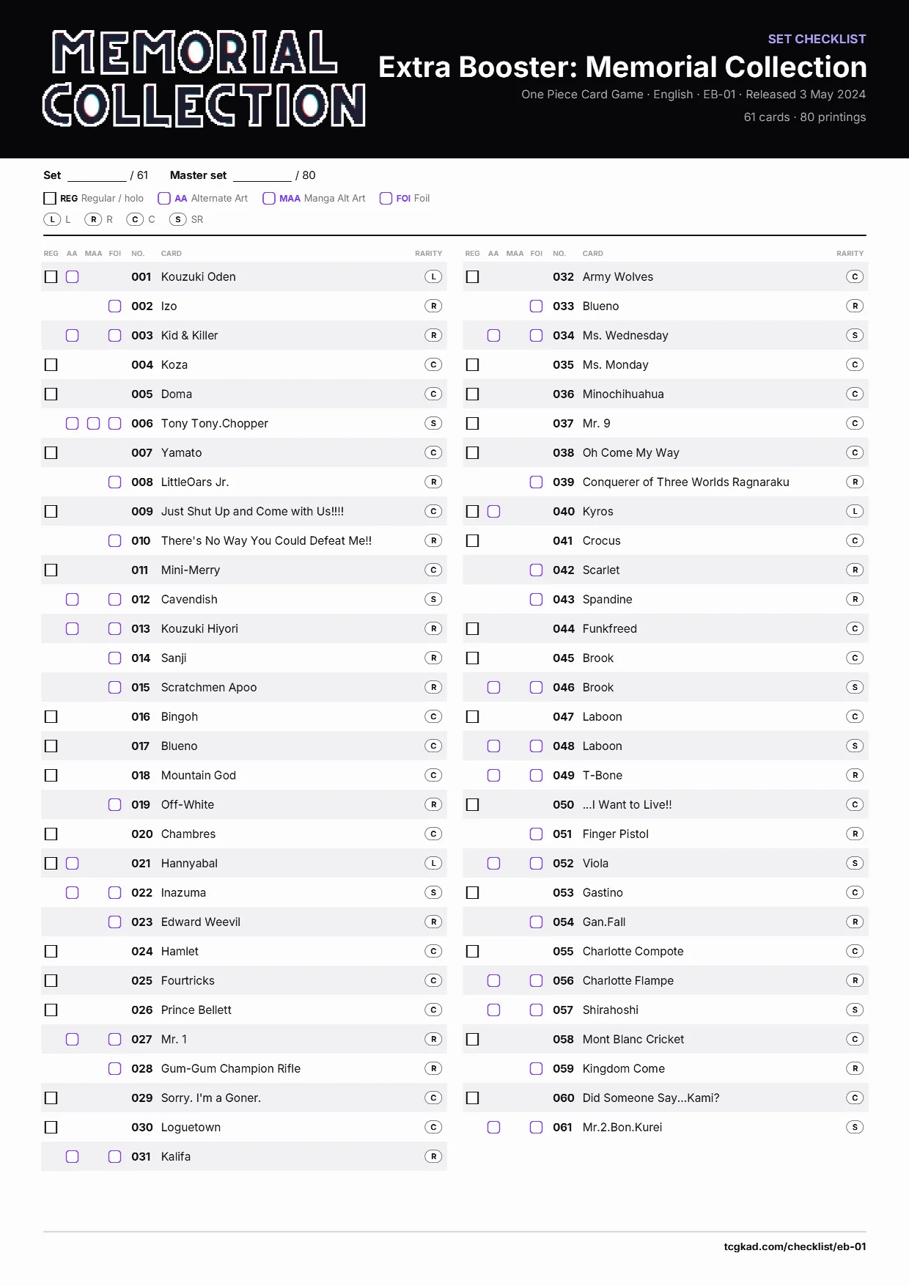Check the REG box for Kouzuki Oden

[51, 276]
